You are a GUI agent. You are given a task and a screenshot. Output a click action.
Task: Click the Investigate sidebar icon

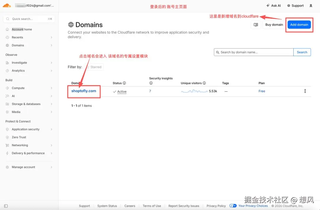(x=7, y=63)
